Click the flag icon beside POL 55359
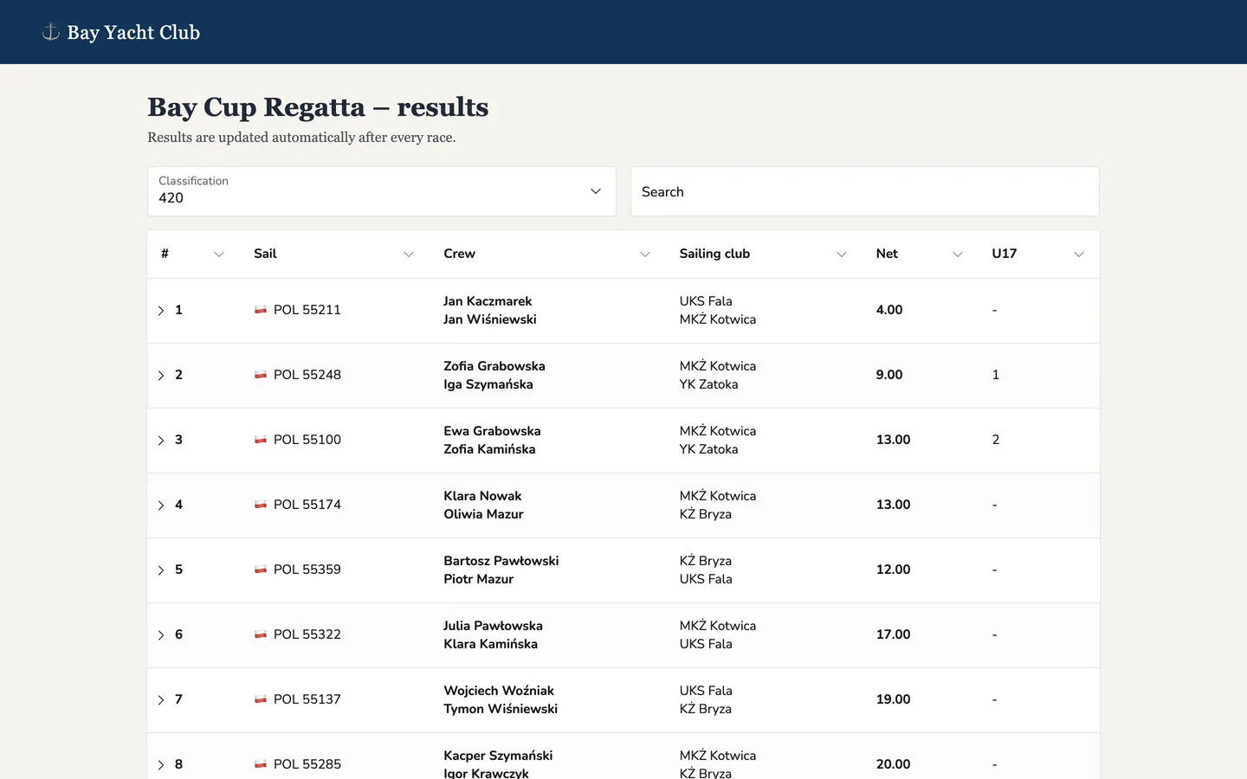 tap(261, 570)
